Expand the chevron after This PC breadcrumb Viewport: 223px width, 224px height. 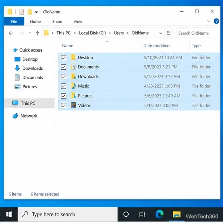click(75, 33)
